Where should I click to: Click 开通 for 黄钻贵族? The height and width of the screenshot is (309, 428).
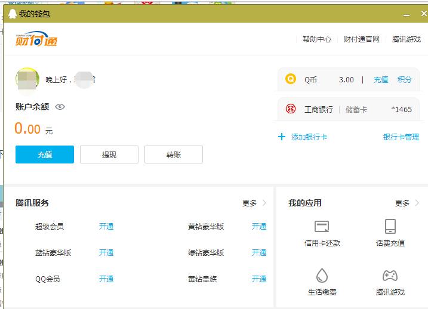point(259,279)
